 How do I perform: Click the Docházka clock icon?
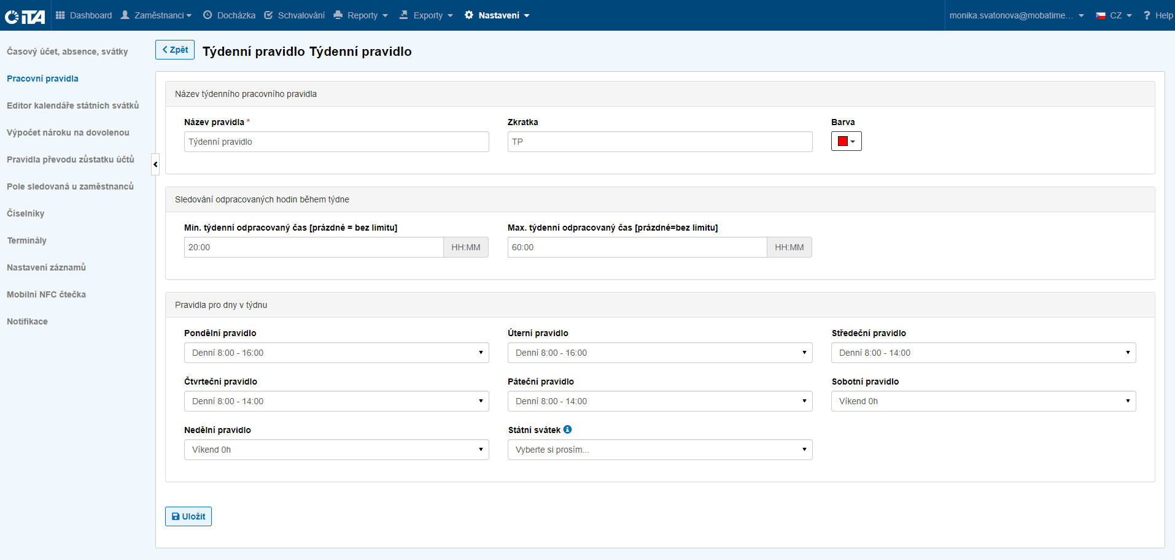click(207, 15)
